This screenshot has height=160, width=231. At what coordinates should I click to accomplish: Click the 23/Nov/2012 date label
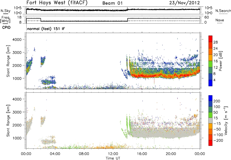(185, 3)
